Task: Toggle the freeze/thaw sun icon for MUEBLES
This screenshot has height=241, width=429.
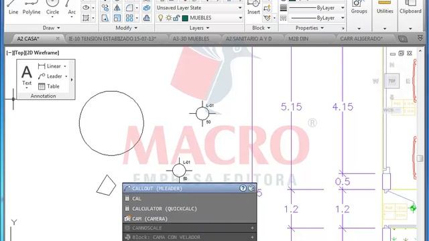Action: coord(168,18)
